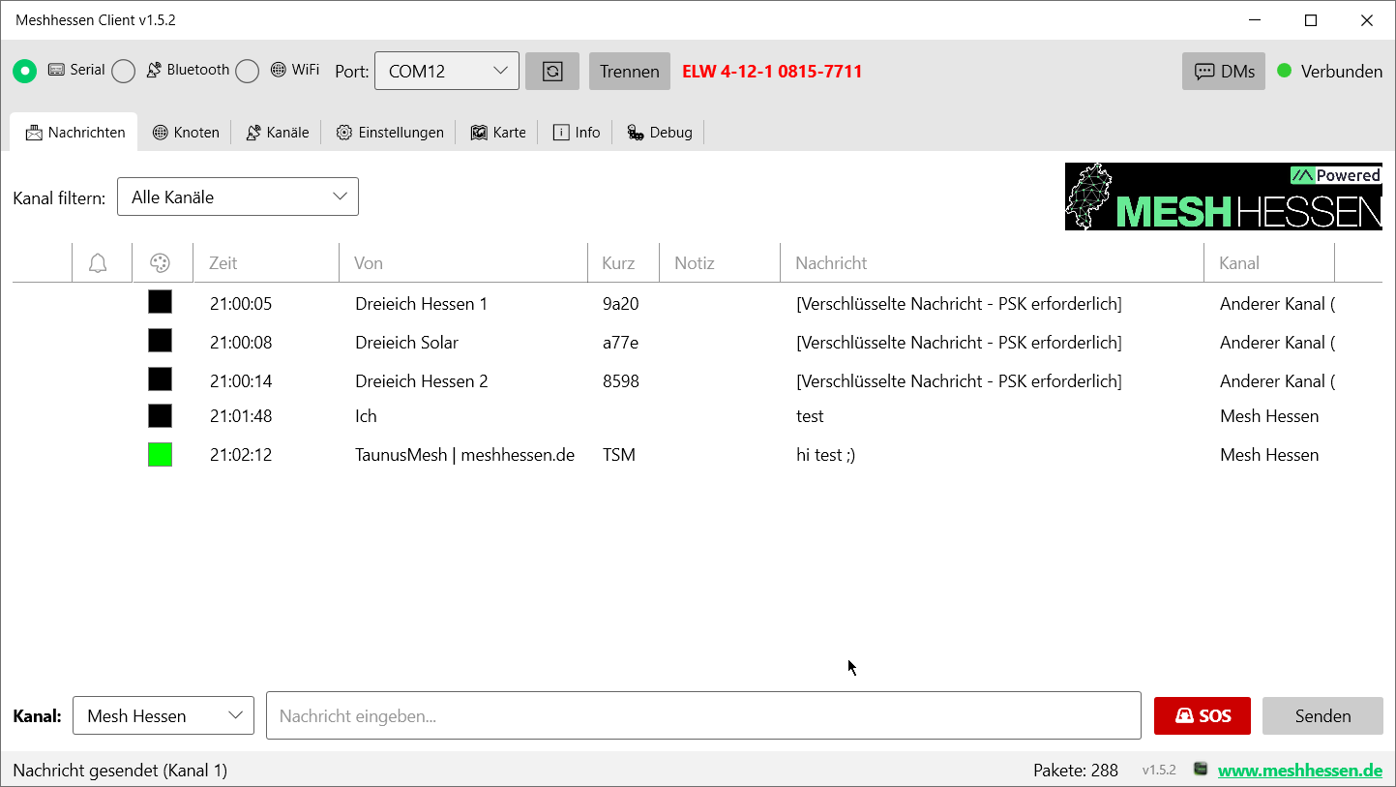Switch to the Knoten tab
The height and width of the screenshot is (787, 1396).
tap(186, 132)
